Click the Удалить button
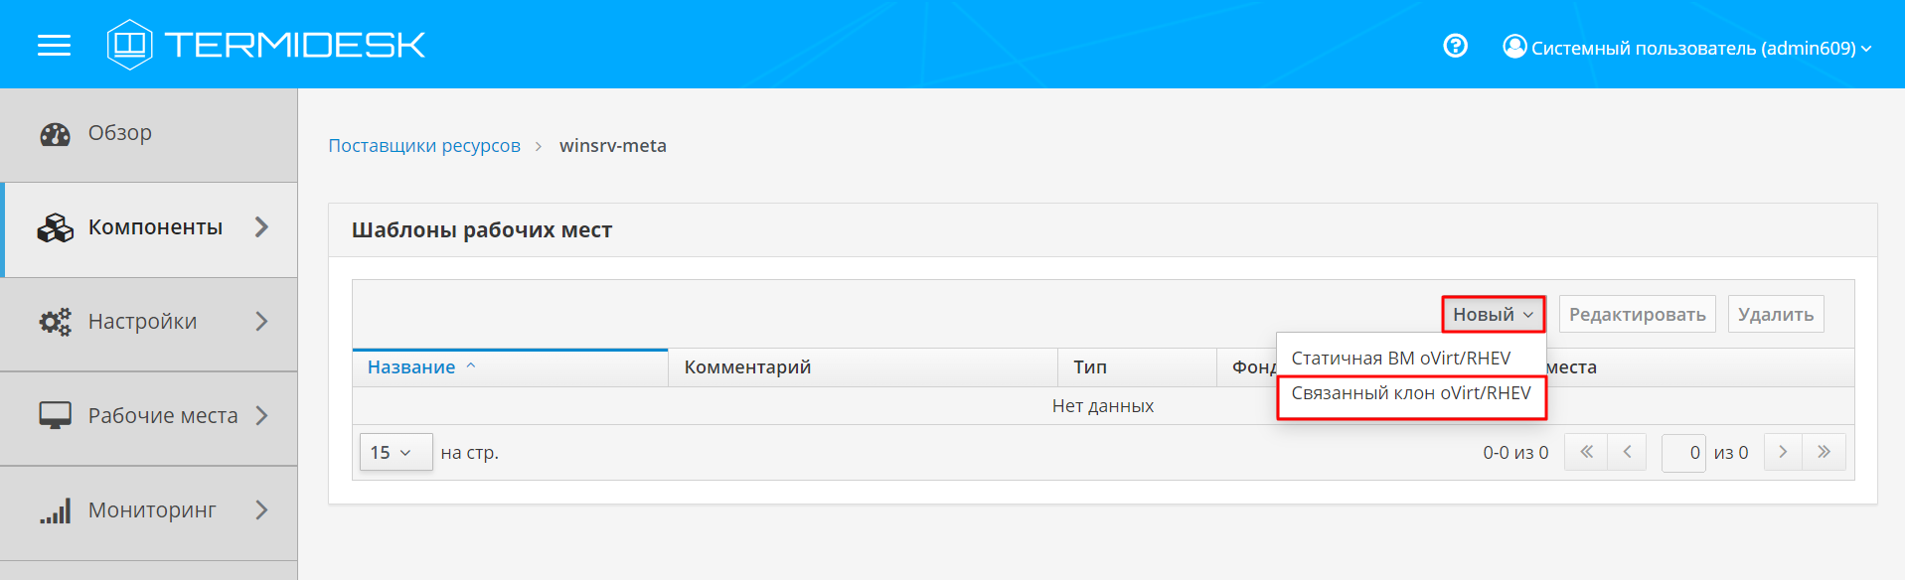The image size is (1905, 580). [x=1776, y=314]
